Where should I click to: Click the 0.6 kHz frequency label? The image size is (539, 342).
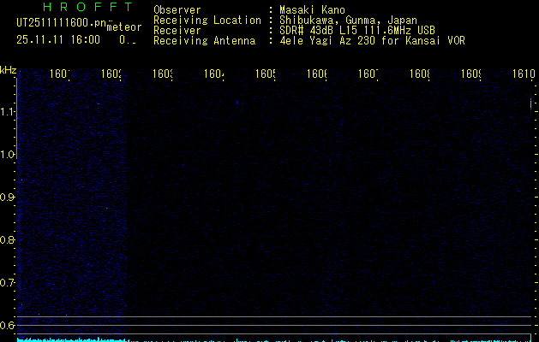pos(7,325)
